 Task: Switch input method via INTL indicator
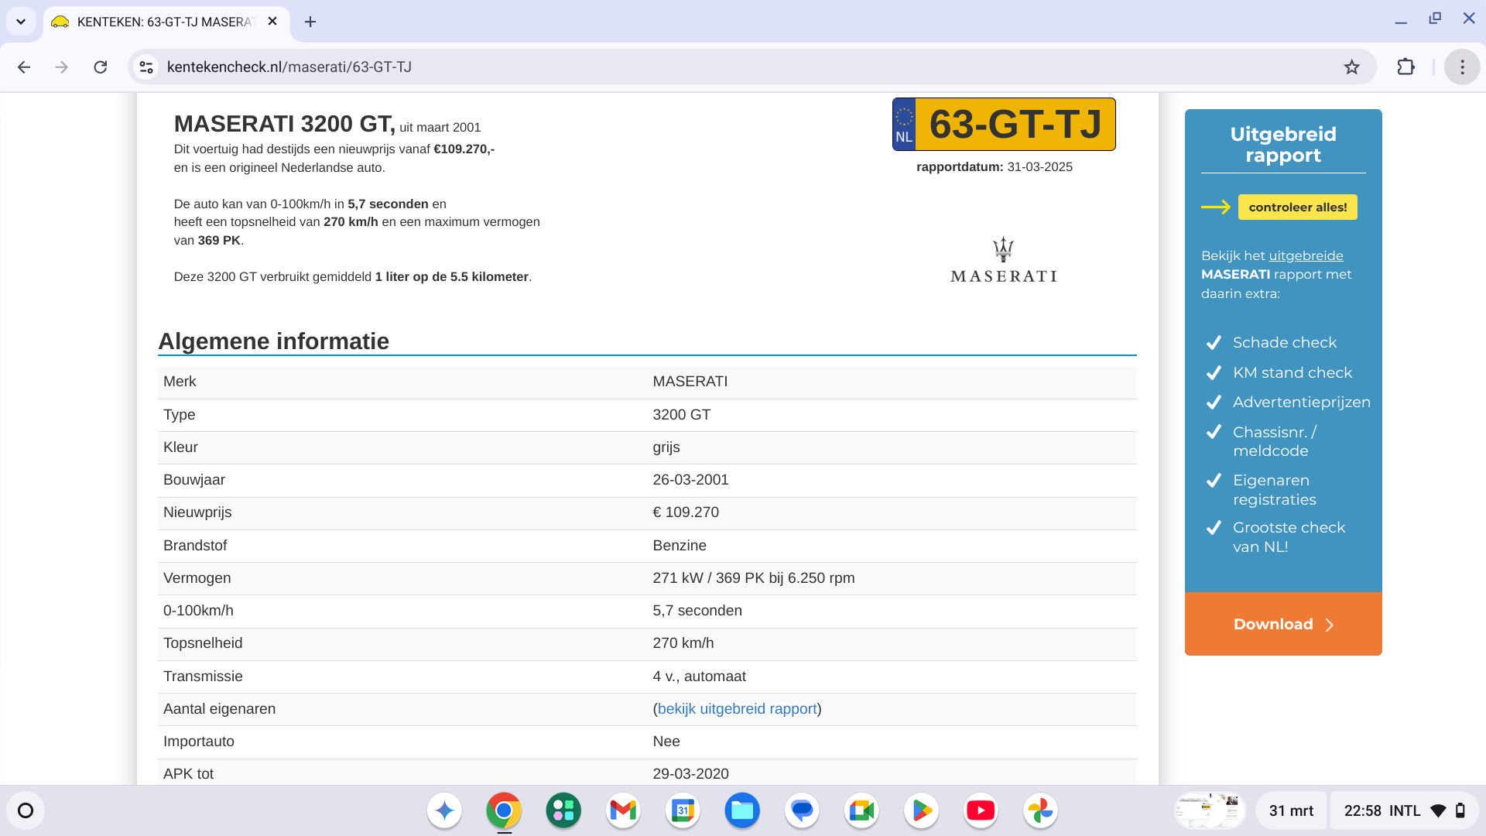tap(1405, 810)
